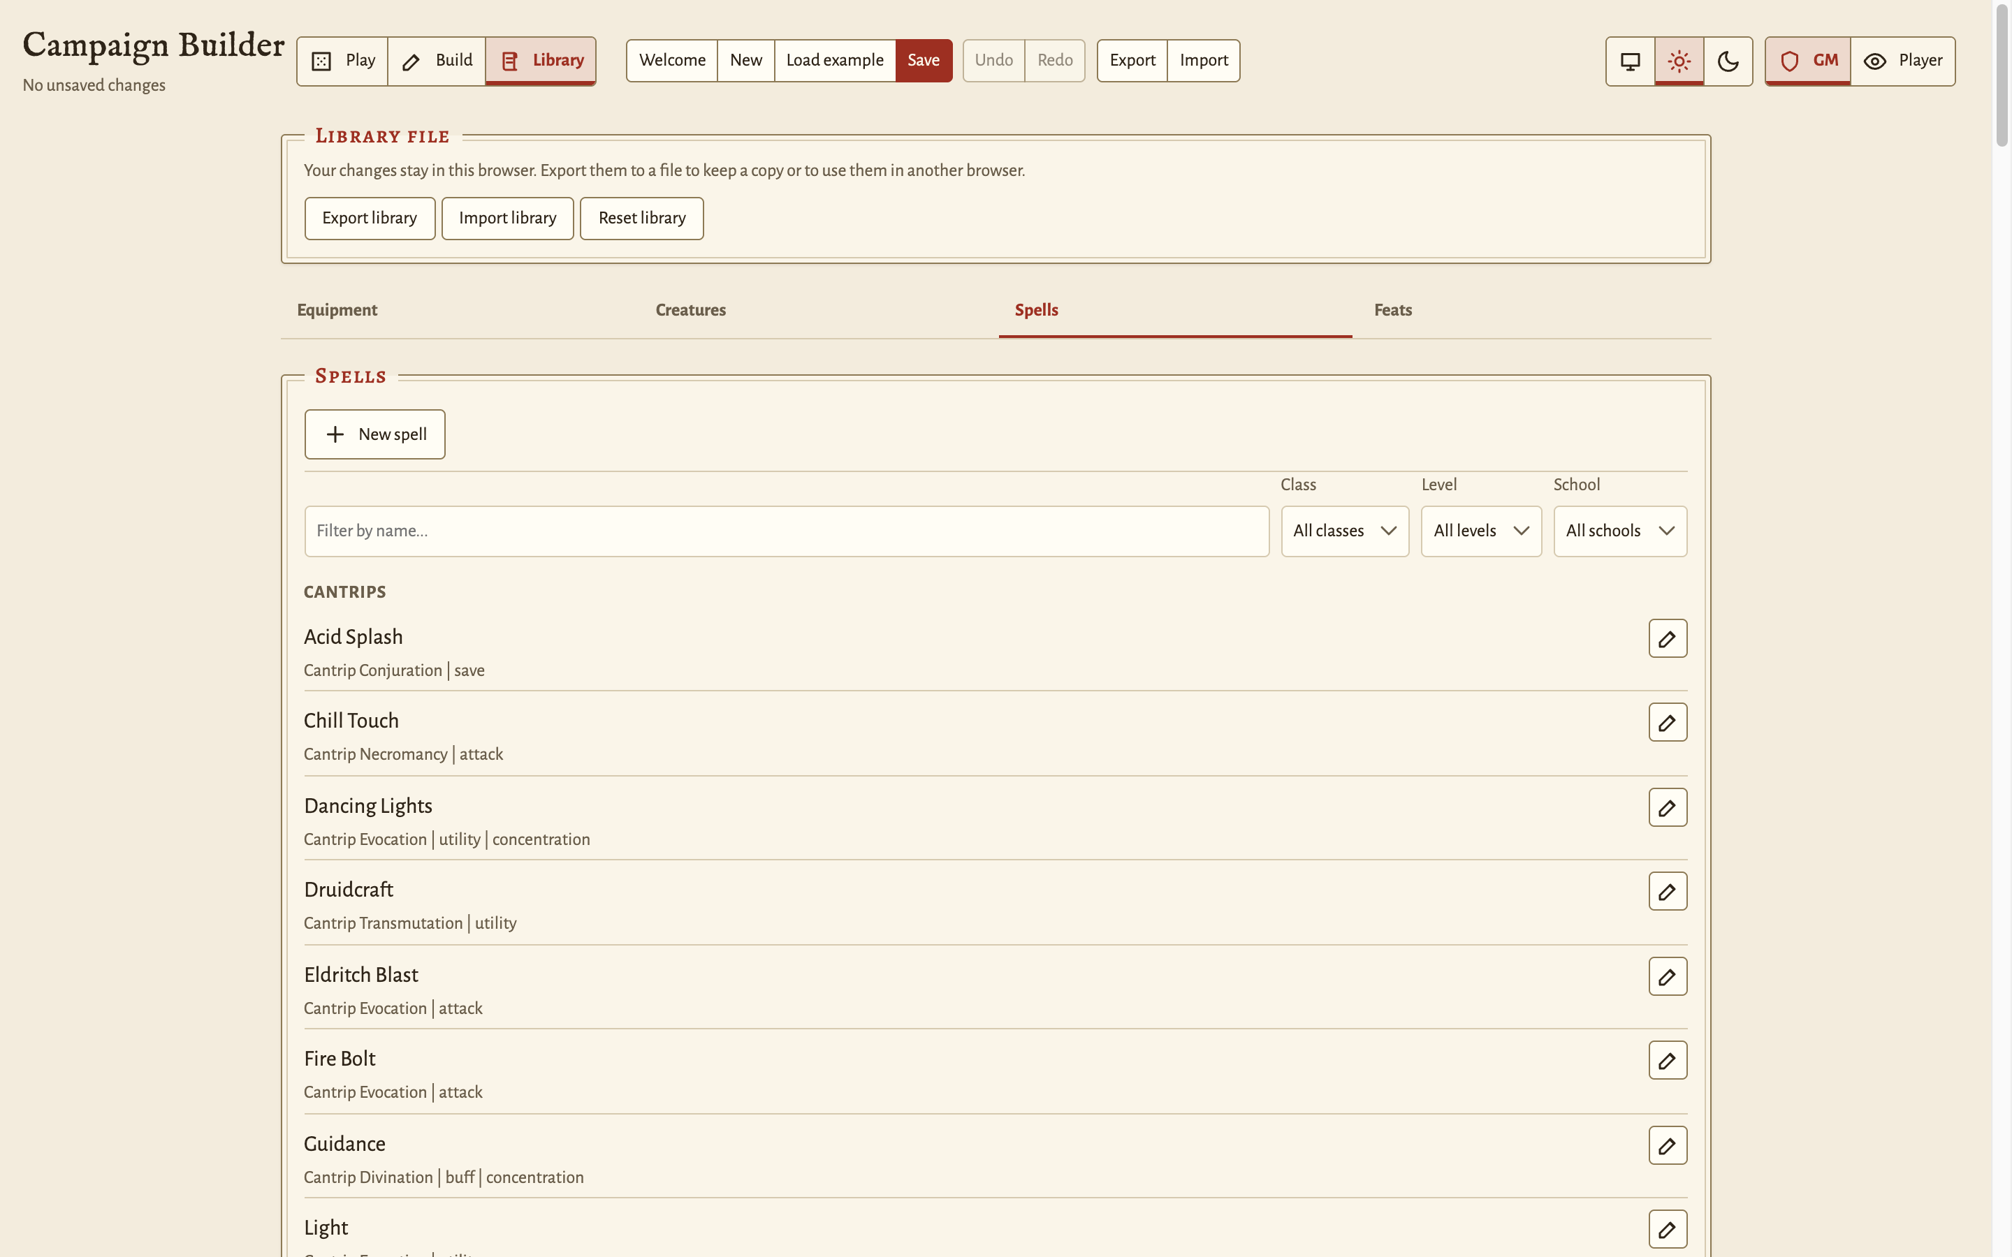Open the School filter dropdown
The width and height of the screenshot is (2012, 1257).
(1619, 531)
